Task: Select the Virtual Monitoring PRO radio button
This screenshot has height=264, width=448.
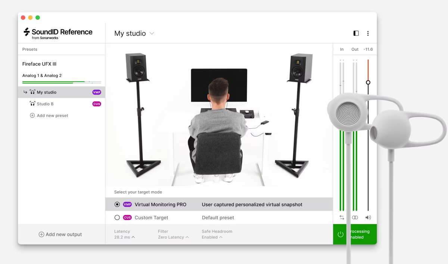Action: 117,204
